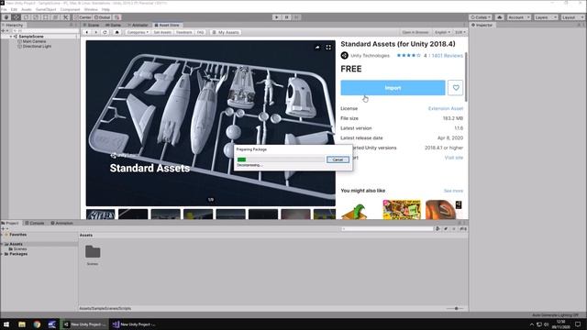Viewport: 587px width, 330px height.
Task: Click the share icon on preview image
Action: click(x=317, y=48)
